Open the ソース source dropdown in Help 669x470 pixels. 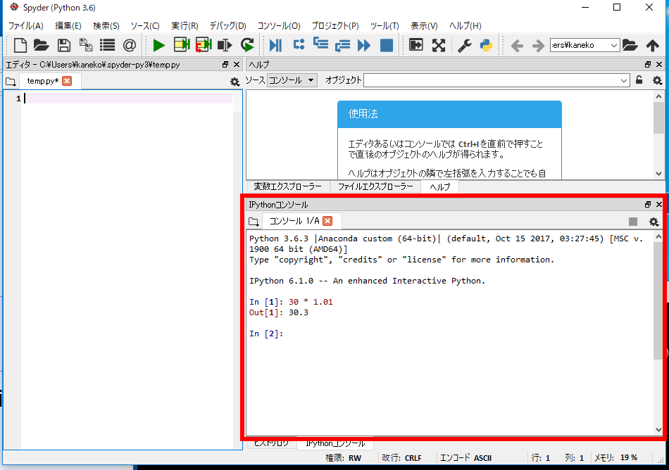(x=292, y=80)
